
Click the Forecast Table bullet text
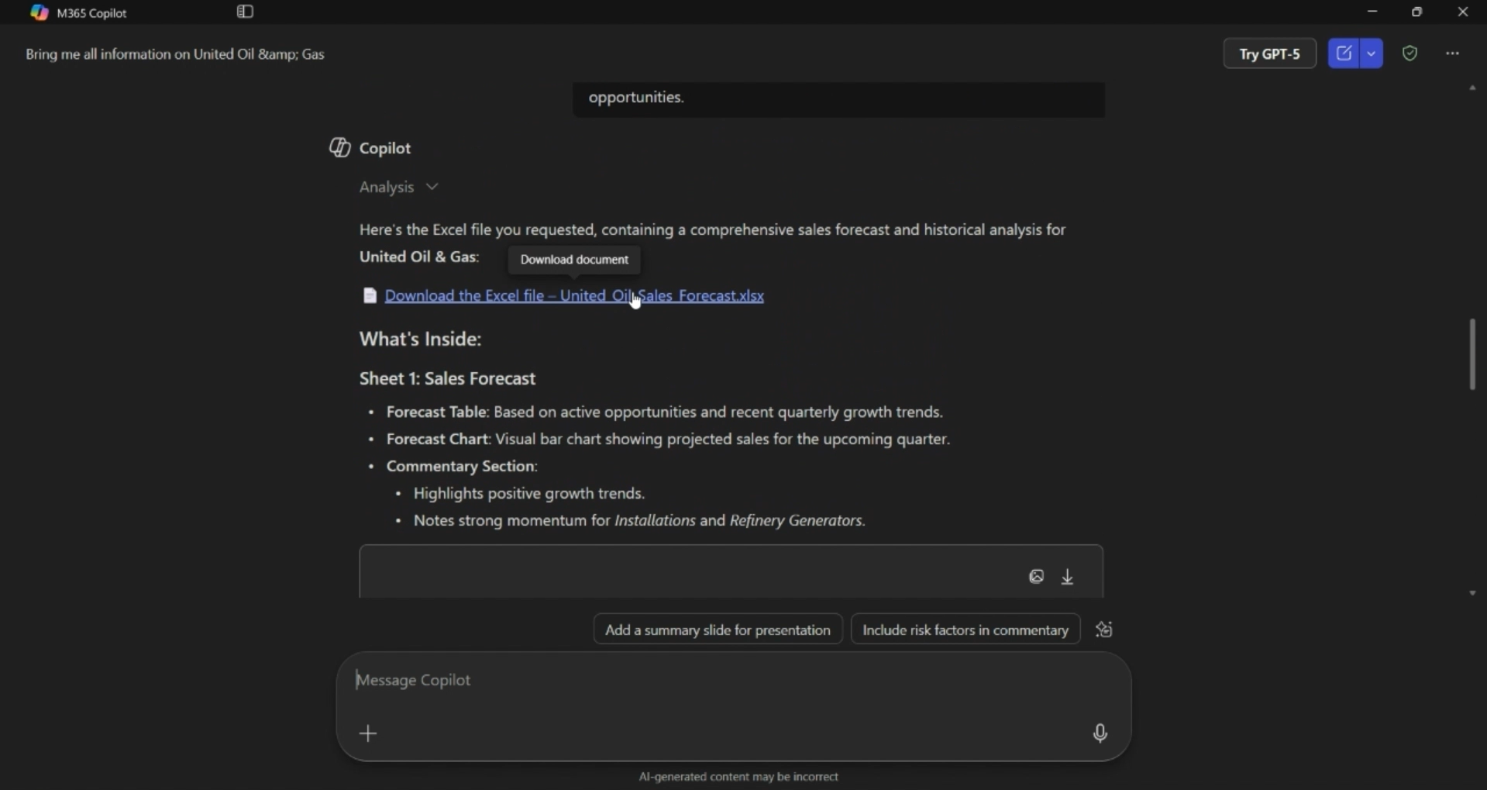[665, 413]
